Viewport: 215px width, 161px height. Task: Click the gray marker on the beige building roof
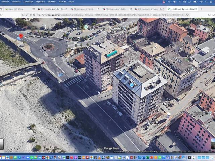click(x=160, y=59)
